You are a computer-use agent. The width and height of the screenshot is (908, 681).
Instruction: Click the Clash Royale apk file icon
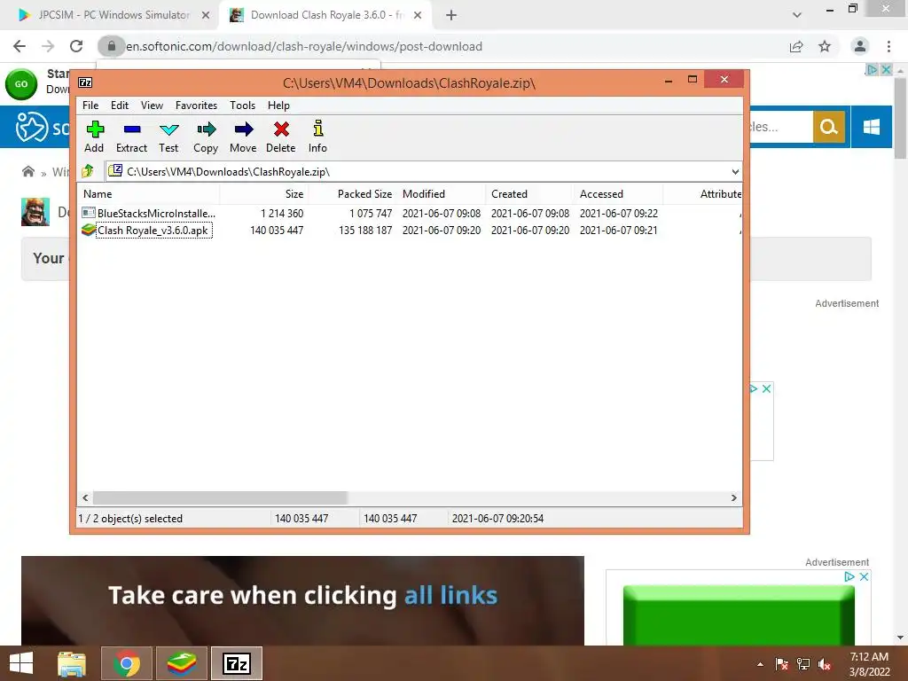click(88, 230)
